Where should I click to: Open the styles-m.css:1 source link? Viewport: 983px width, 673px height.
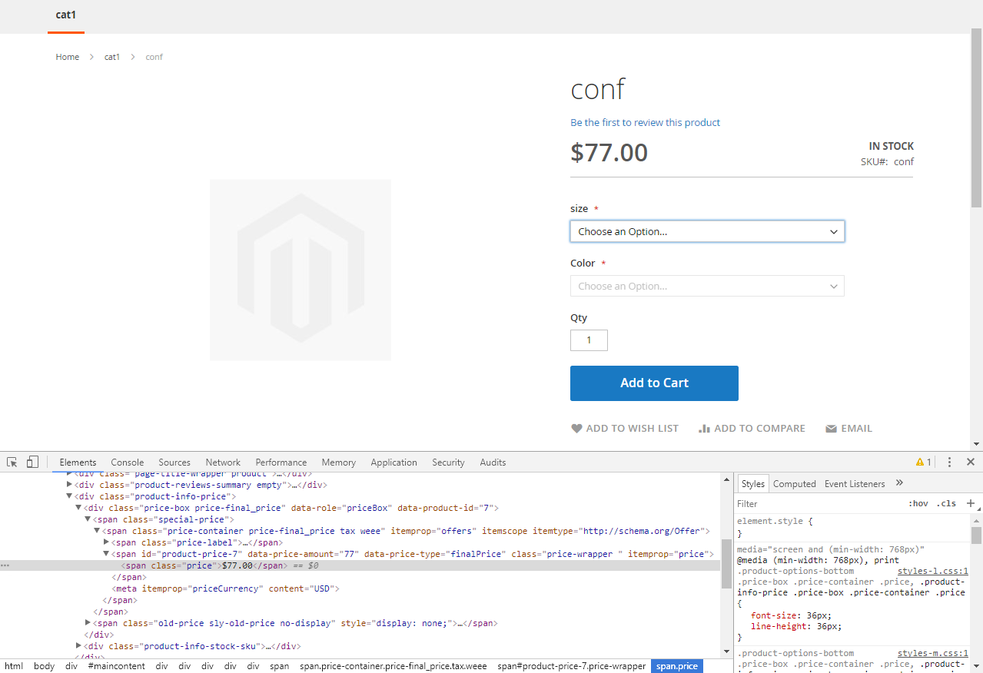pyautogui.click(x=933, y=653)
